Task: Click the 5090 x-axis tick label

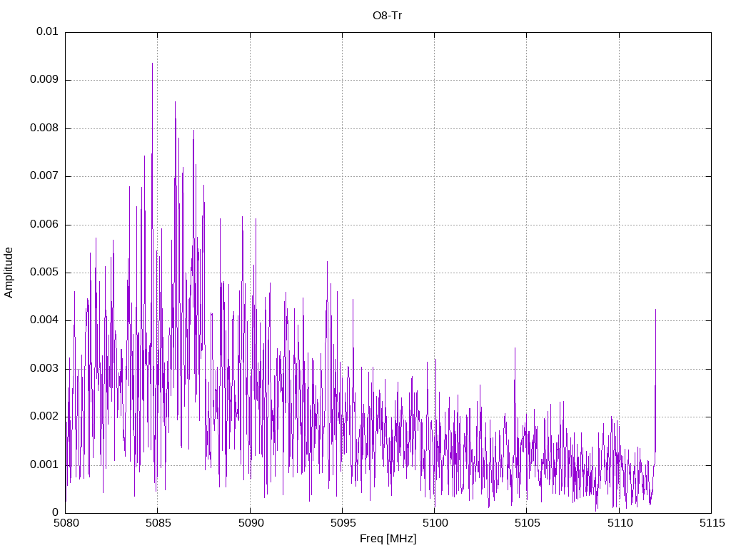Action: (250, 523)
